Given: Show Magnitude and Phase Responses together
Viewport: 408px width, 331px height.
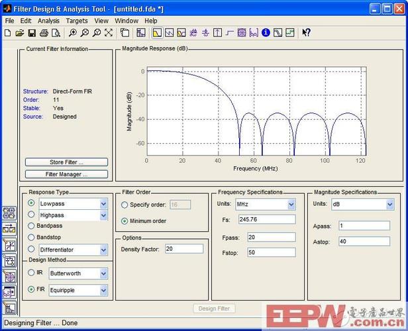Looking at the screenshot, I should (x=181, y=32).
